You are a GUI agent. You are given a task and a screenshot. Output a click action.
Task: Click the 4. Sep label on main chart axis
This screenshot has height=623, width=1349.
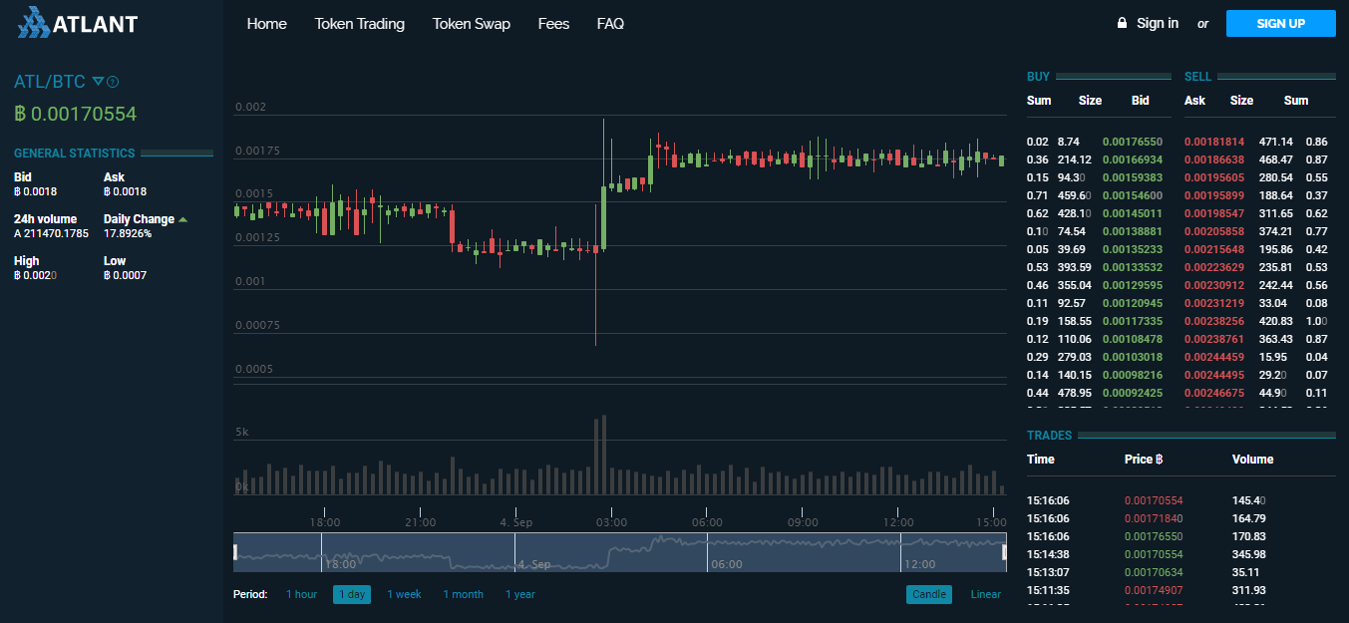[515, 522]
